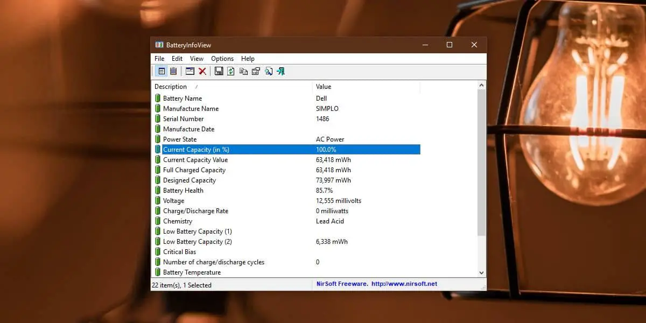Click the Value column header
The width and height of the screenshot is (646, 323).
(x=324, y=87)
